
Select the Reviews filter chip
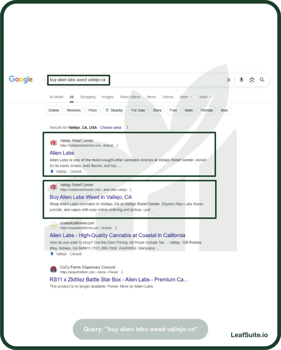[x=74, y=110]
